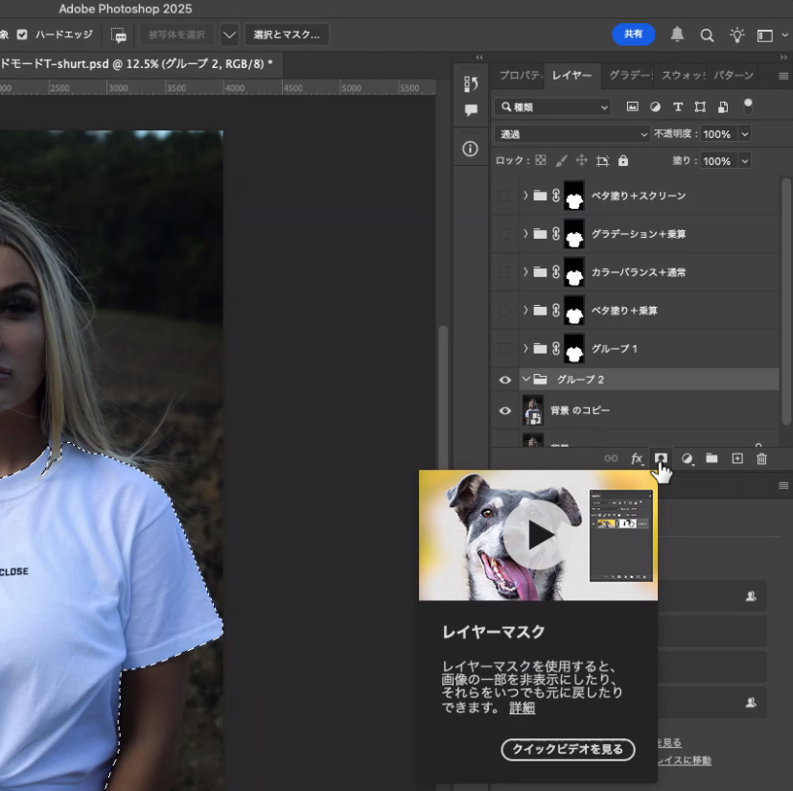Create new adjustment layer icon
Image resolution: width=793 pixels, height=791 pixels.
coord(687,459)
